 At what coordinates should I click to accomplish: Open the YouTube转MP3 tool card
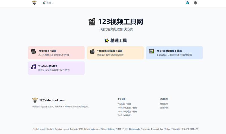click(56, 68)
